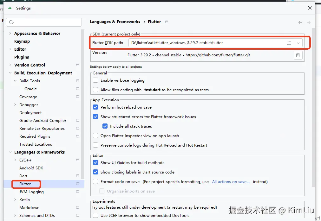Collapse the Build Tools node
Screen dimensions: 321x221
tap(15, 81)
